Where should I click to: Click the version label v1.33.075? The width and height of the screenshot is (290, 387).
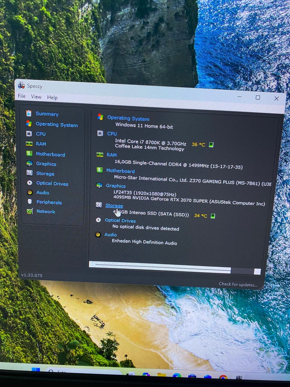32,275
